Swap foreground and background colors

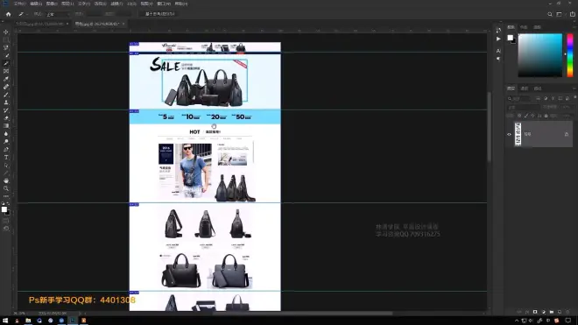8,203
